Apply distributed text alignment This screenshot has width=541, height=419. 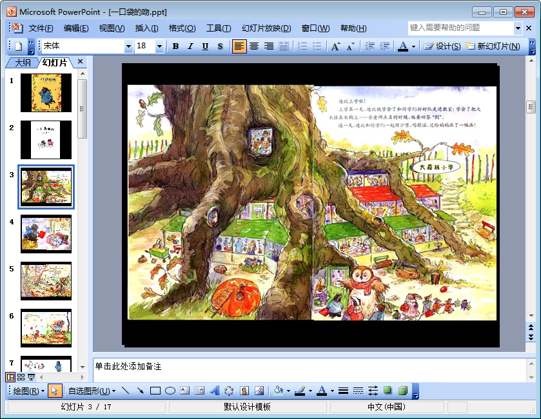point(284,46)
